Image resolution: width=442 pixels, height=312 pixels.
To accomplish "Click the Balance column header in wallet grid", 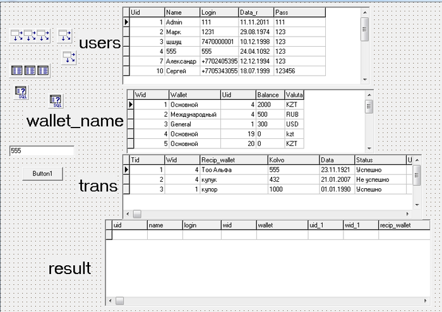I will (x=270, y=95).
